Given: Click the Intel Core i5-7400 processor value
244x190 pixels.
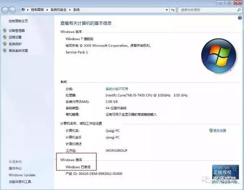Looking at the screenshot, I should (x=146, y=95).
